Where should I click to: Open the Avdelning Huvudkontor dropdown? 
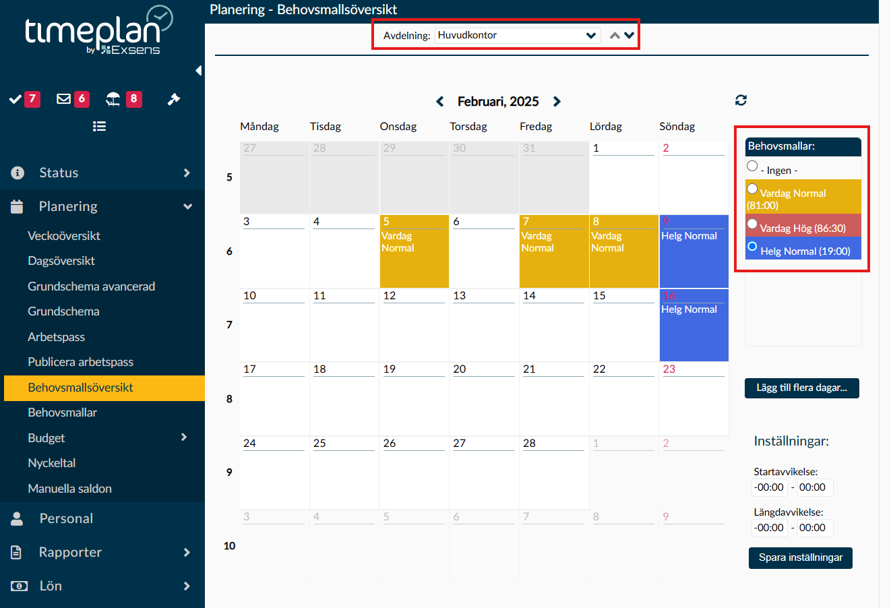518,35
